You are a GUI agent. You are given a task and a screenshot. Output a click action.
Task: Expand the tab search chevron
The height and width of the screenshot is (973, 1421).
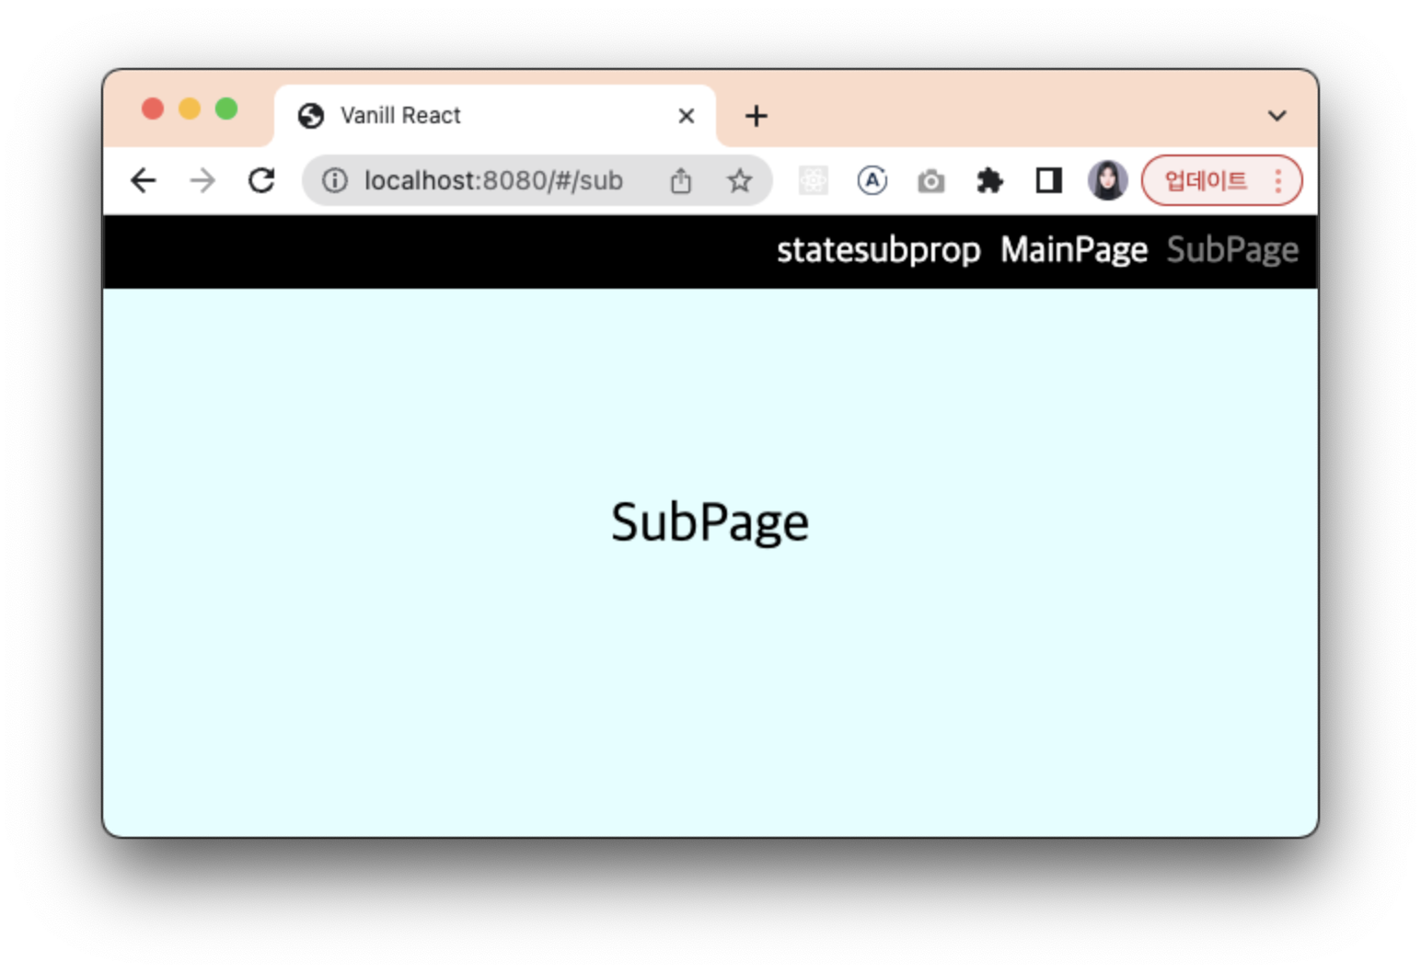[x=1277, y=116]
